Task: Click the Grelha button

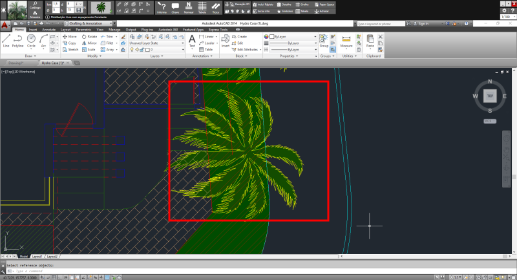Action: (302, 5)
